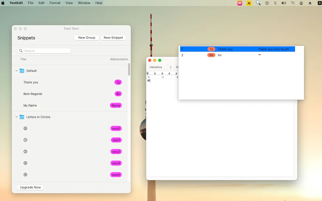
Task: Create a snippet with New Snippet
Action: 113,37
